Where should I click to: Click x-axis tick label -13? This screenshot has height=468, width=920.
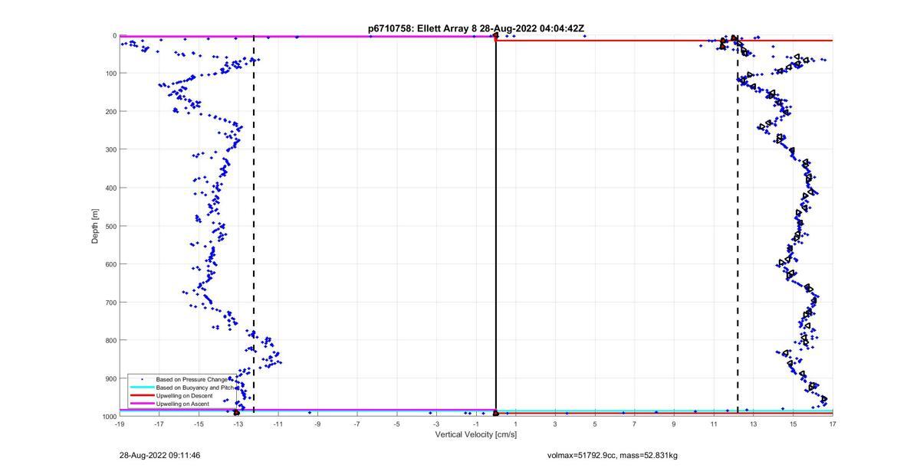pyautogui.click(x=238, y=424)
